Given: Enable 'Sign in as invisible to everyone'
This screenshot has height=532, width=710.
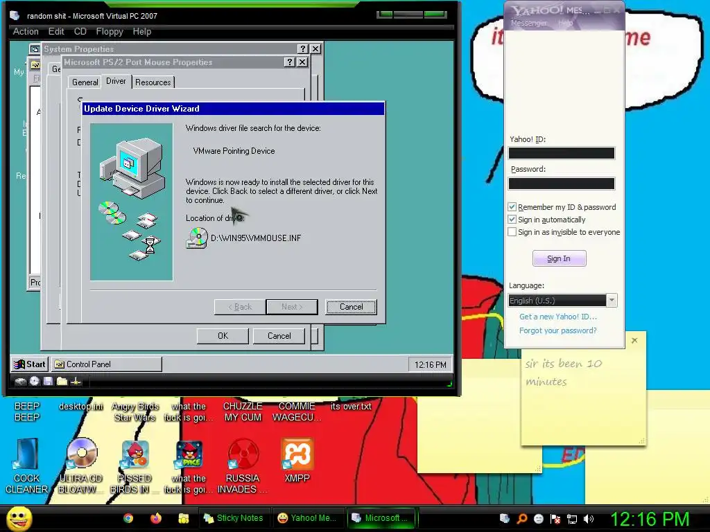Looking at the screenshot, I should [512, 232].
